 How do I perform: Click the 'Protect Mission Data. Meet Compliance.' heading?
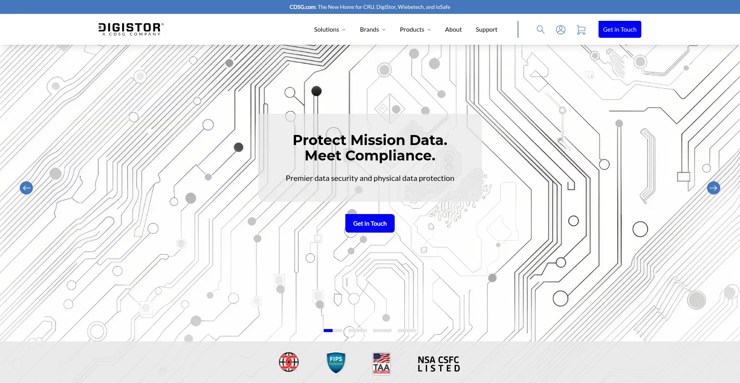click(370, 148)
